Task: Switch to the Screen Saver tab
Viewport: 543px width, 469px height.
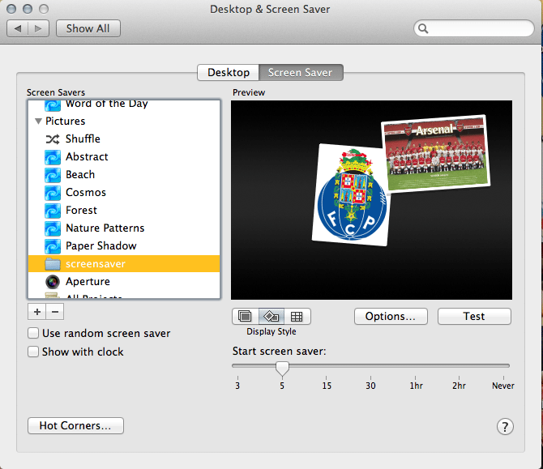Action: [x=301, y=72]
